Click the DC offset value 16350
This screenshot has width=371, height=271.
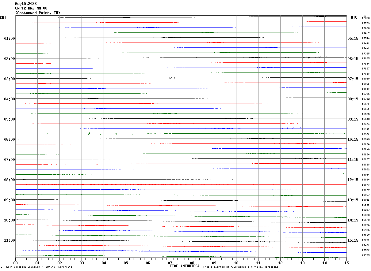point(365,134)
